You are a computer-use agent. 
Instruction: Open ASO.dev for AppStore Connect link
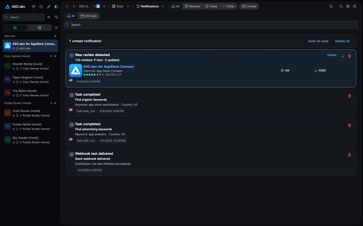coord(108,66)
